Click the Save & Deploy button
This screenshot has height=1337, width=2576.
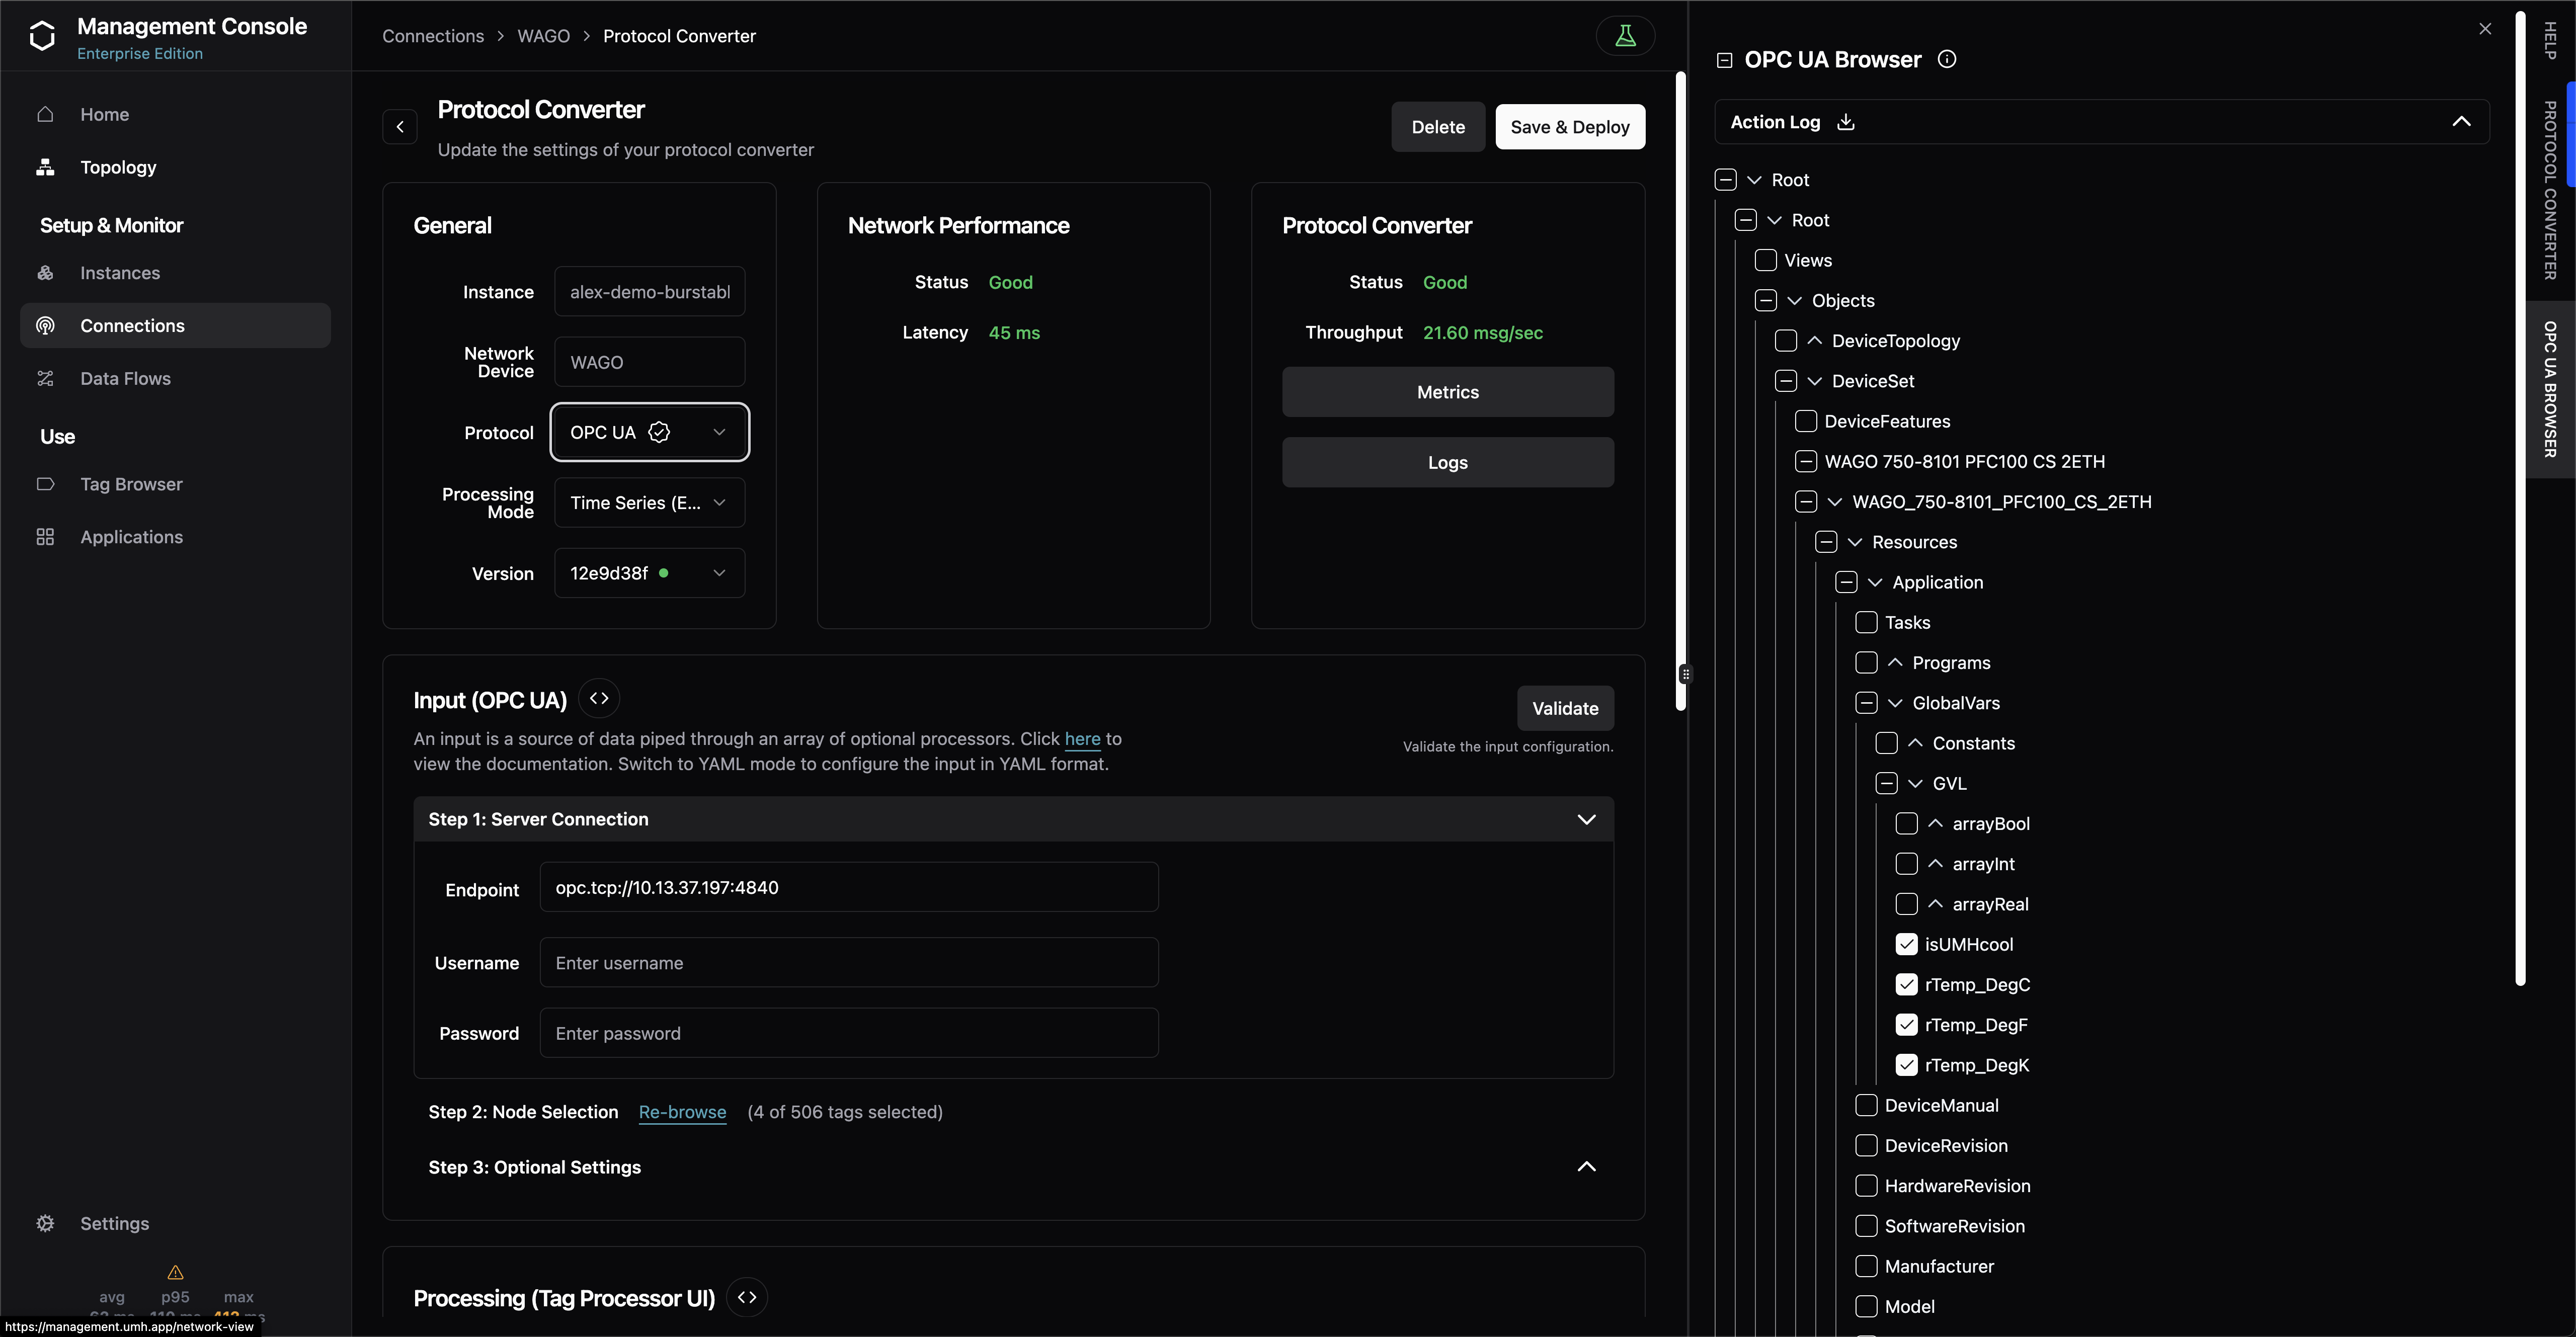click(1569, 127)
